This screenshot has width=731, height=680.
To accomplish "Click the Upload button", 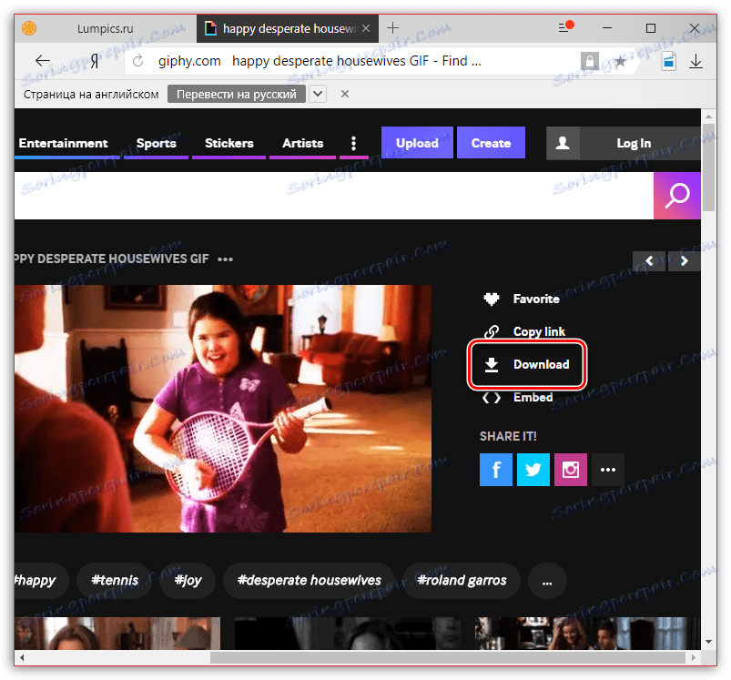I will coord(417,143).
